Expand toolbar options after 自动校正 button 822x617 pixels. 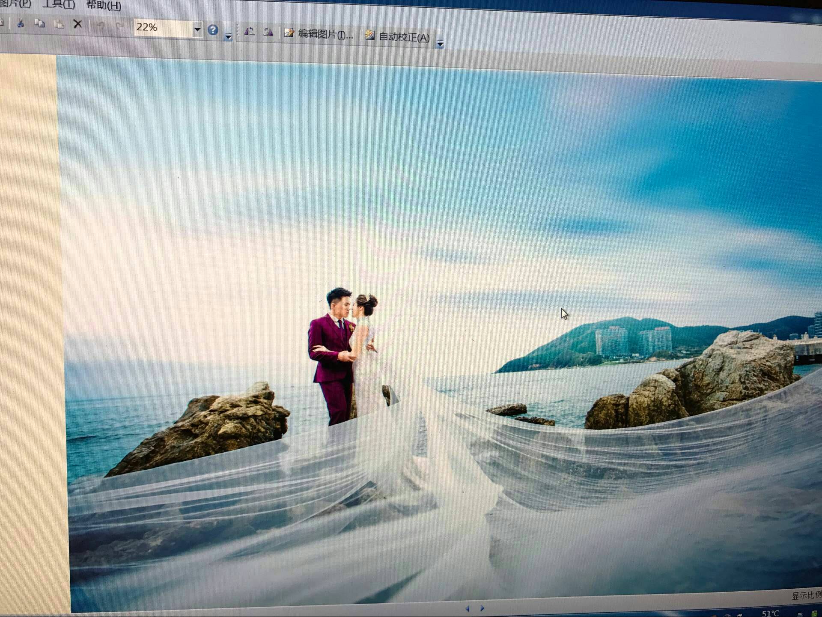tap(440, 43)
